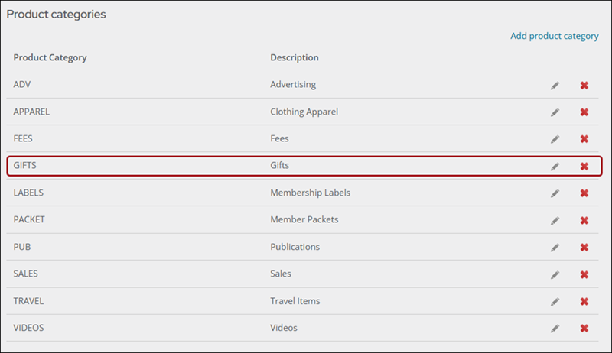The height and width of the screenshot is (353, 612).
Task: Open edit for highlighted GIFTS row
Action: [x=555, y=167]
